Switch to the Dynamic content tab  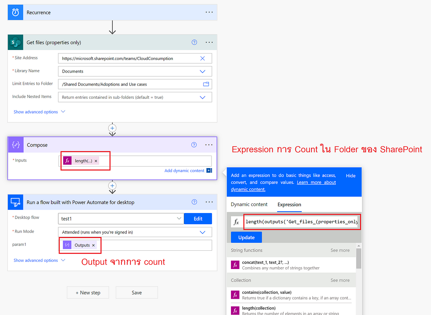click(x=249, y=204)
